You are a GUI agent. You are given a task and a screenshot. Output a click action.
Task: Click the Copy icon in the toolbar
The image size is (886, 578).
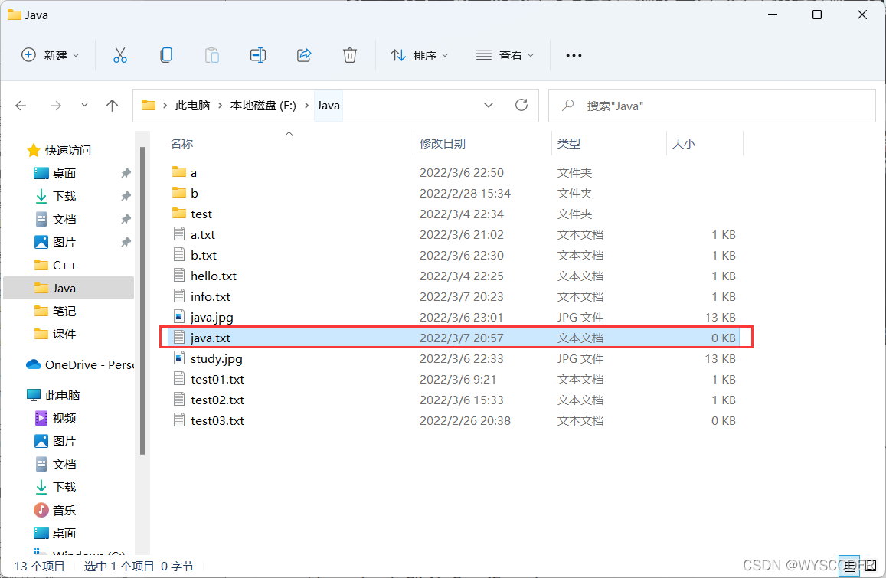[166, 54]
